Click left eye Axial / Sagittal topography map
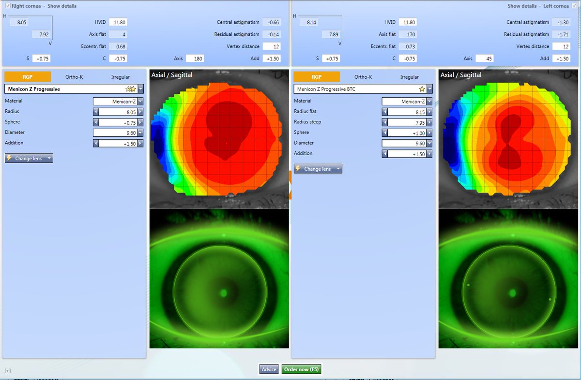Viewport: 581px width, 380px height. click(x=508, y=139)
